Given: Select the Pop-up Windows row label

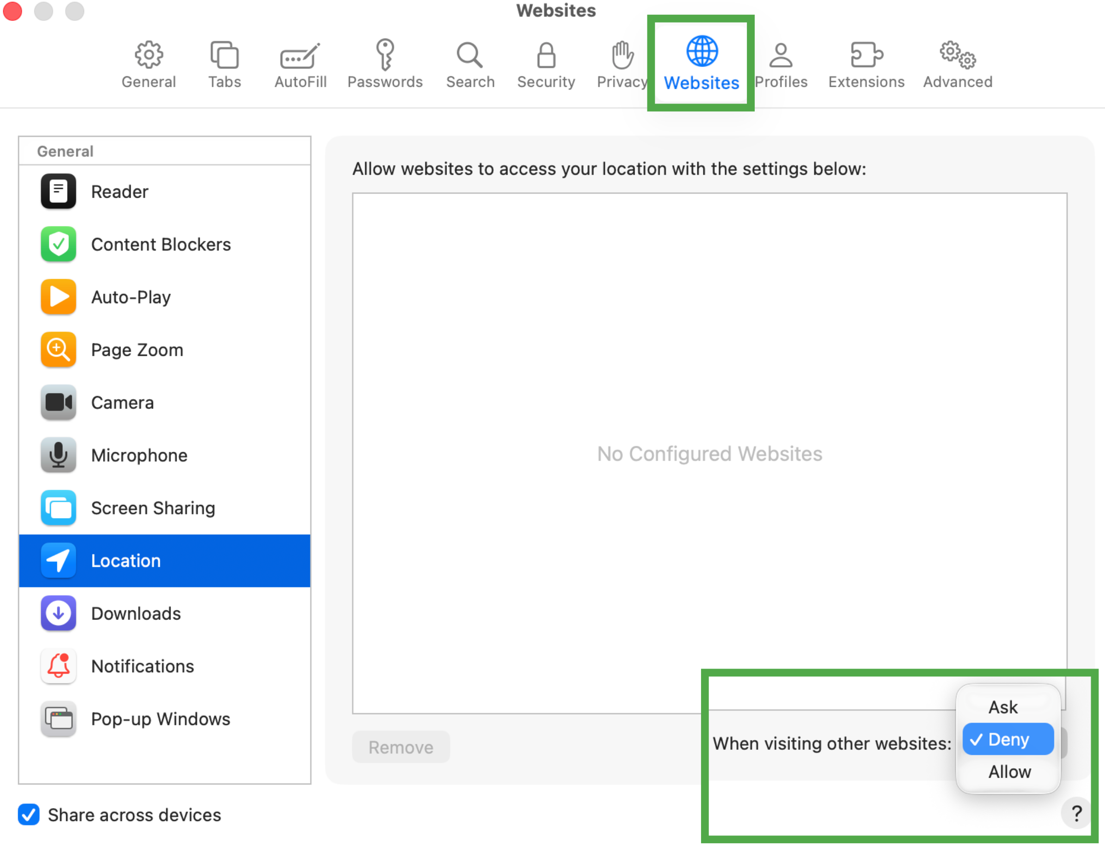Looking at the screenshot, I should pos(161,719).
